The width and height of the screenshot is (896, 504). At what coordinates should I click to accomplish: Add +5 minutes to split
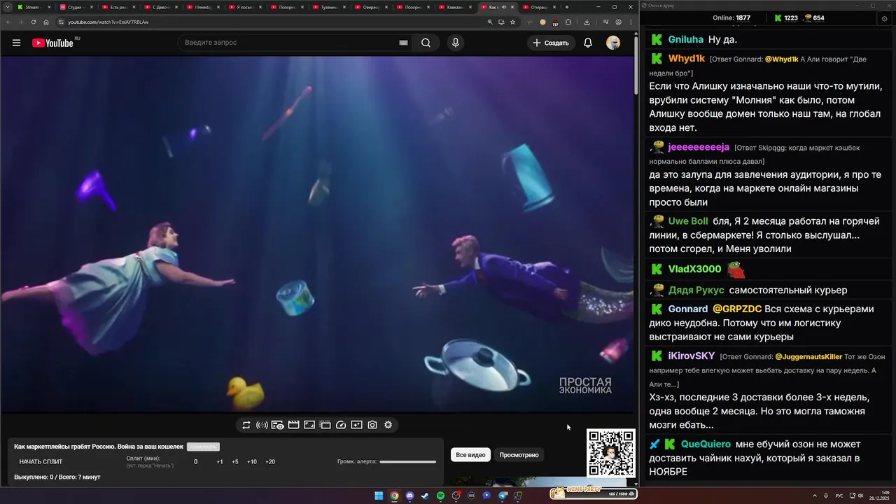235,462
